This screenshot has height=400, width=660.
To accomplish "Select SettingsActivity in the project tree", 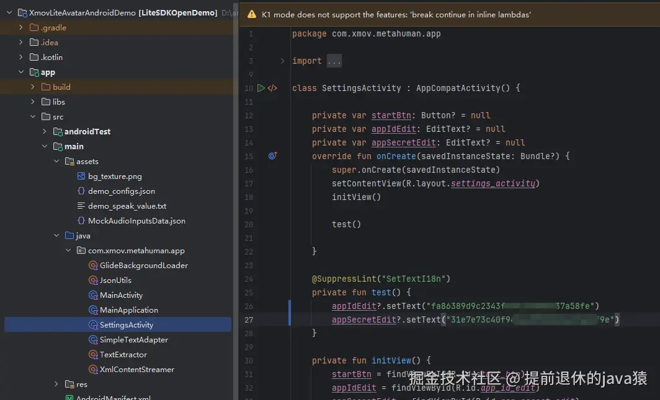I will [x=126, y=325].
